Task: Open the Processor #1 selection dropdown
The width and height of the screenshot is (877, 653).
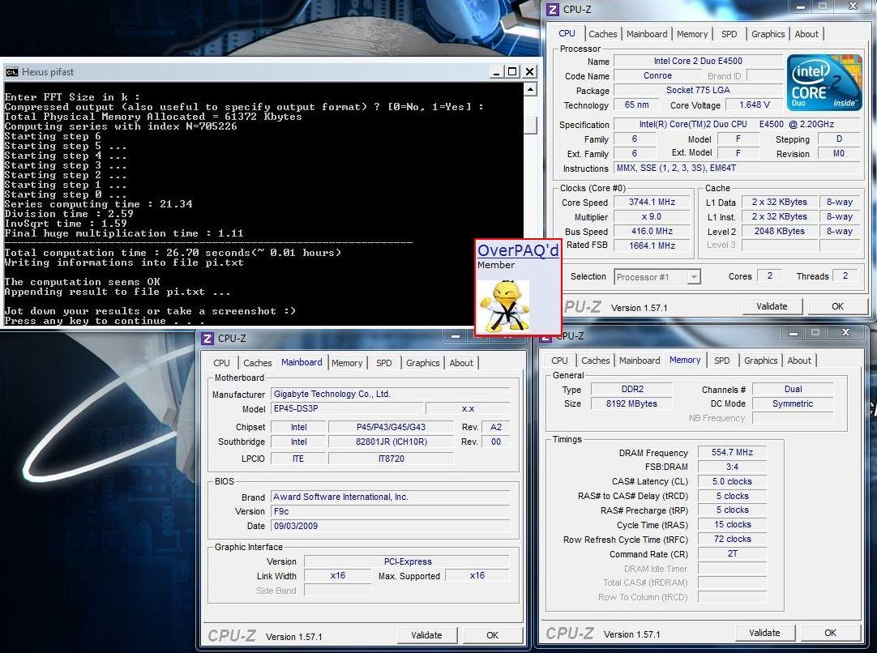Action: tap(694, 277)
